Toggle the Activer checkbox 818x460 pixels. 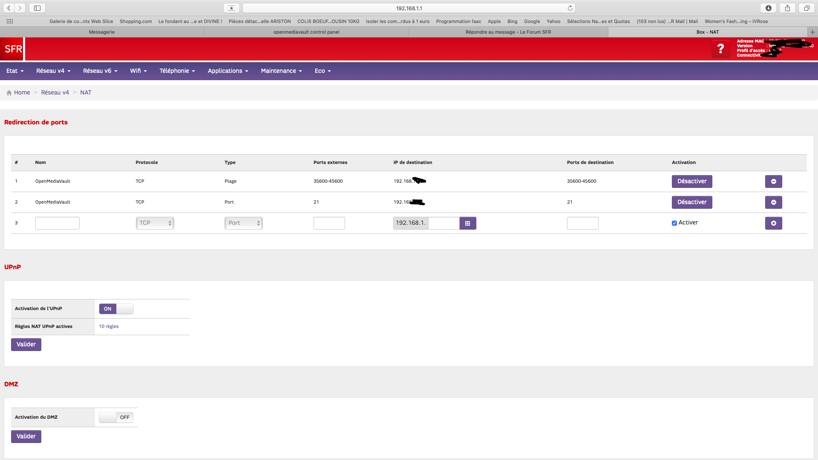(x=674, y=223)
